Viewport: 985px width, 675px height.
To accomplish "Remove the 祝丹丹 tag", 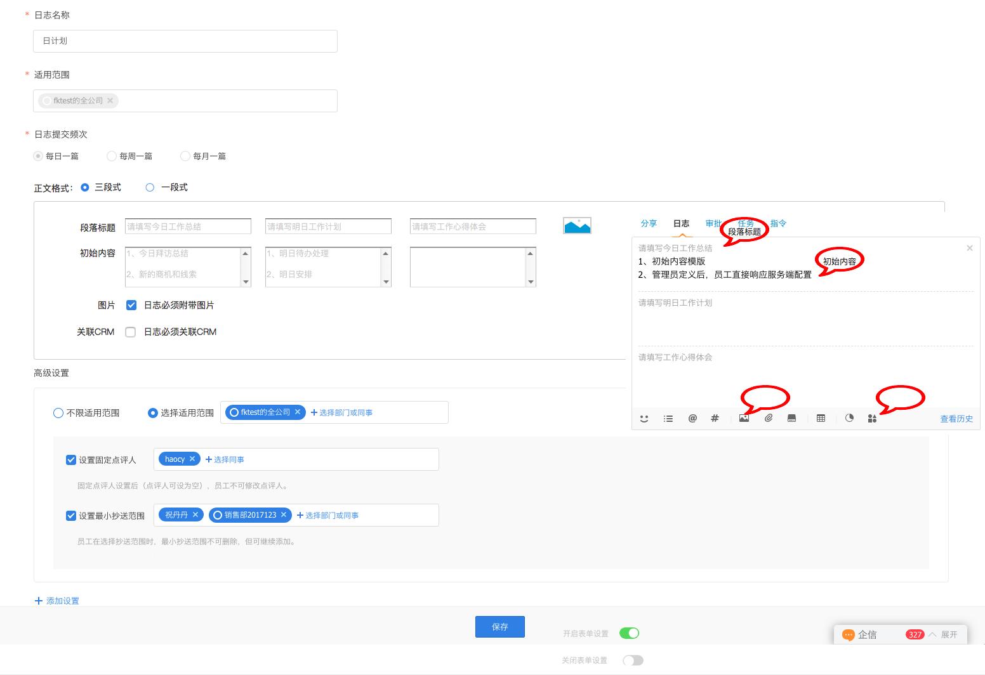I will click(x=195, y=514).
